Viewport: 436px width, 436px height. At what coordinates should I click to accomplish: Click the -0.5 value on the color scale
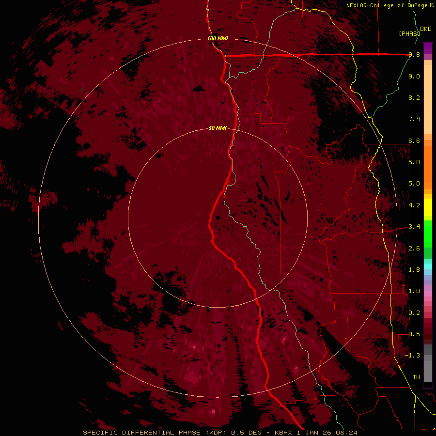(412, 334)
